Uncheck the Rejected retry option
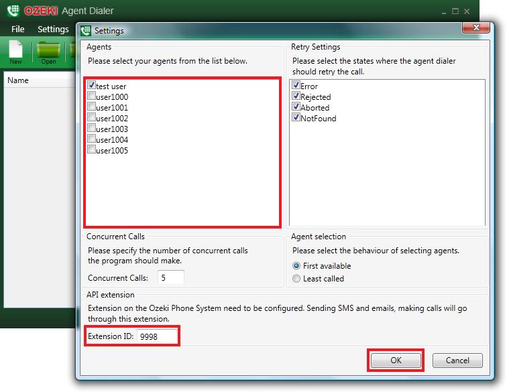The height and width of the screenshot is (392, 507). (296, 96)
